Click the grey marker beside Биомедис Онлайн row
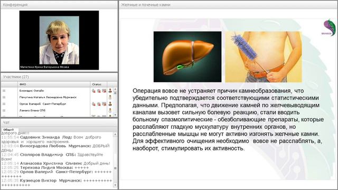 pos(4,91)
